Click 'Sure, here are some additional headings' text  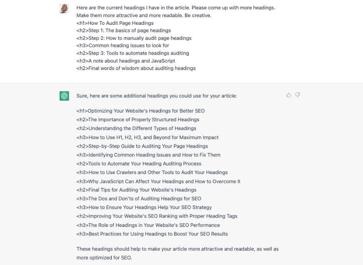coord(157,96)
